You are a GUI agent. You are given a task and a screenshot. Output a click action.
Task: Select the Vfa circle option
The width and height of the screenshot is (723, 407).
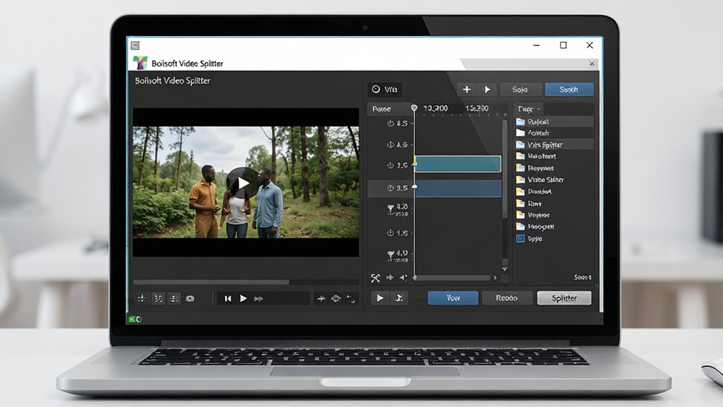point(385,89)
